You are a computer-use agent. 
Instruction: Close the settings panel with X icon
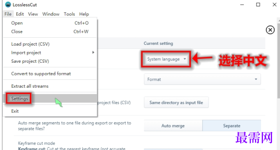click(270, 30)
